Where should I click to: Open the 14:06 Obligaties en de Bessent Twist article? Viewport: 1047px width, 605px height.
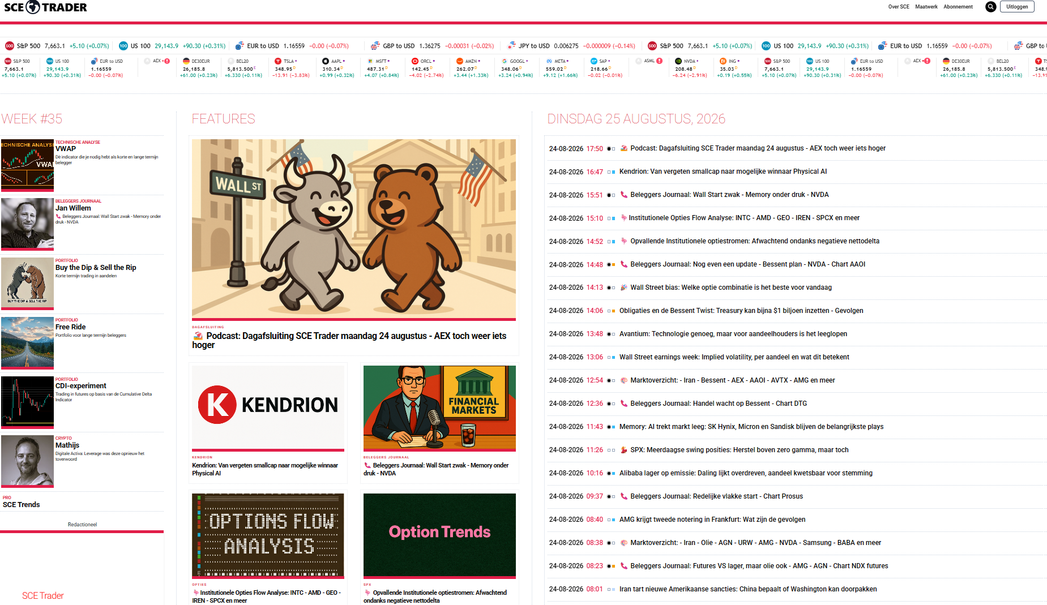coord(741,311)
